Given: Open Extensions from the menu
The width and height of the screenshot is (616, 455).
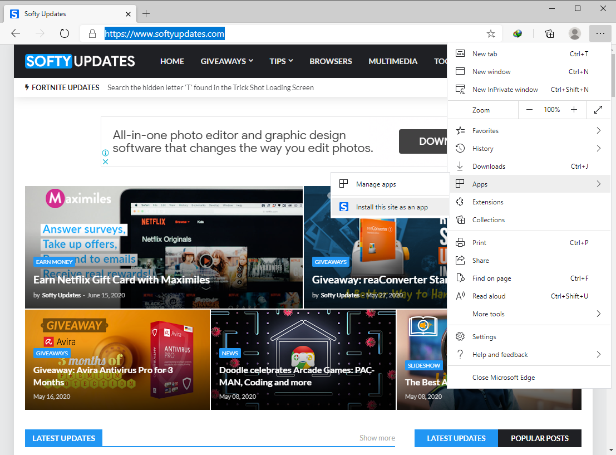Looking at the screenshot, I should [529, 202].
